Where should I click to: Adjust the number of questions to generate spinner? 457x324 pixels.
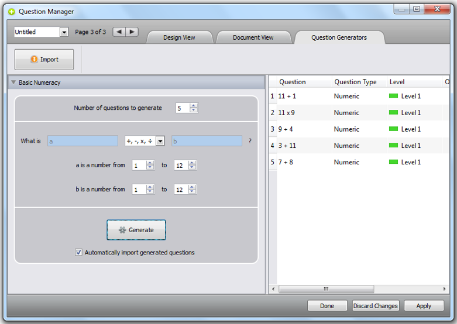[194, 108]
